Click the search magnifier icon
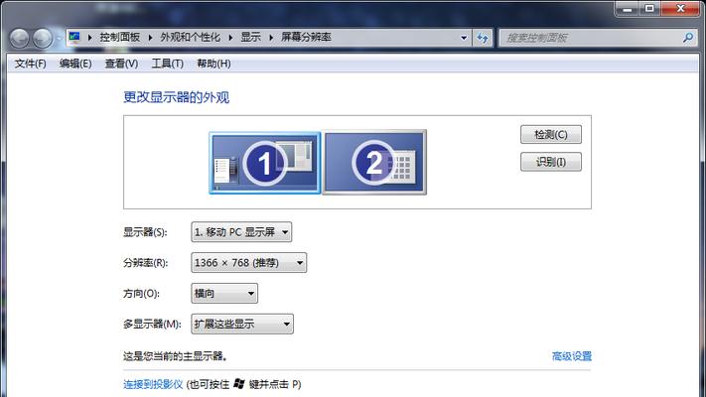The height and width of the screenshot is (397, 706). (688, 38)
